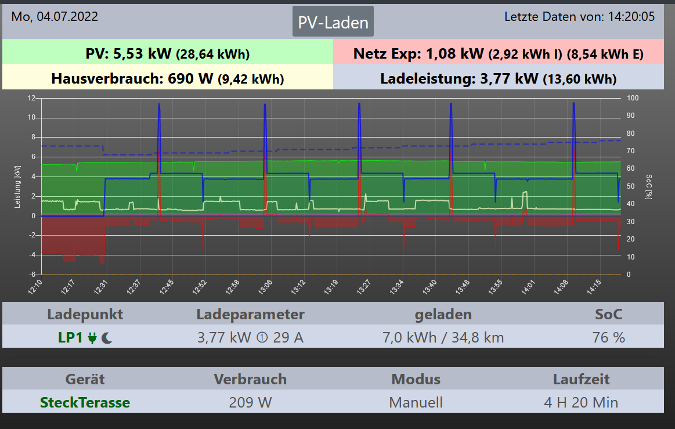
Task: Click the date Mo, 04.07.2022
Action: click(x=55, y=16)
